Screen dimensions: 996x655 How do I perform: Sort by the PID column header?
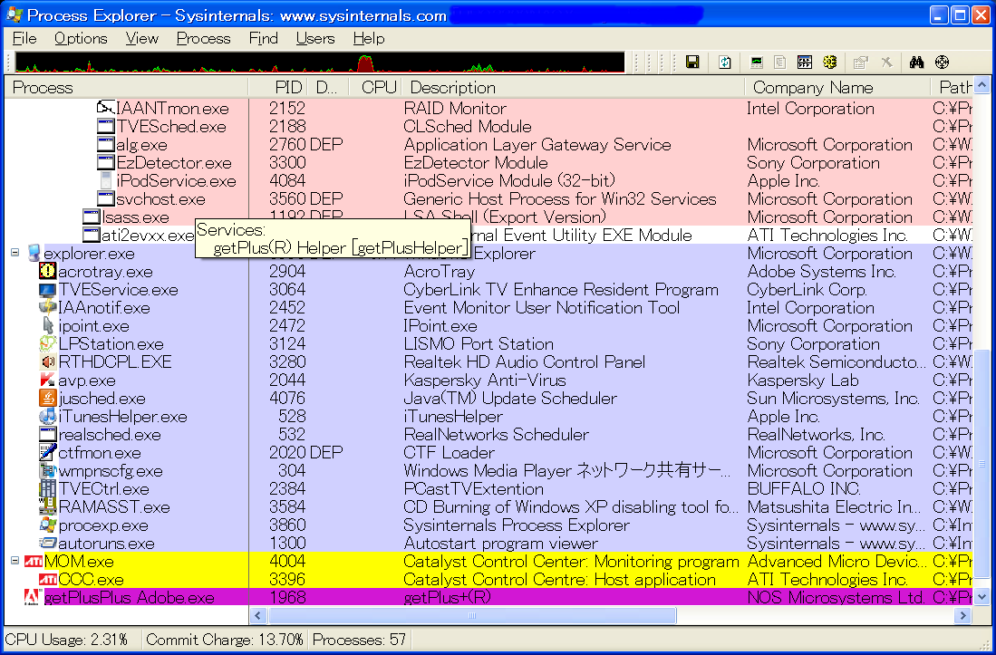pyautogui.click(x=277, y=87)
